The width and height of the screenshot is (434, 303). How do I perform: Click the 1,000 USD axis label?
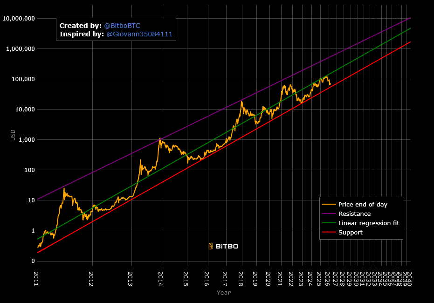click(x=25, y=140)
